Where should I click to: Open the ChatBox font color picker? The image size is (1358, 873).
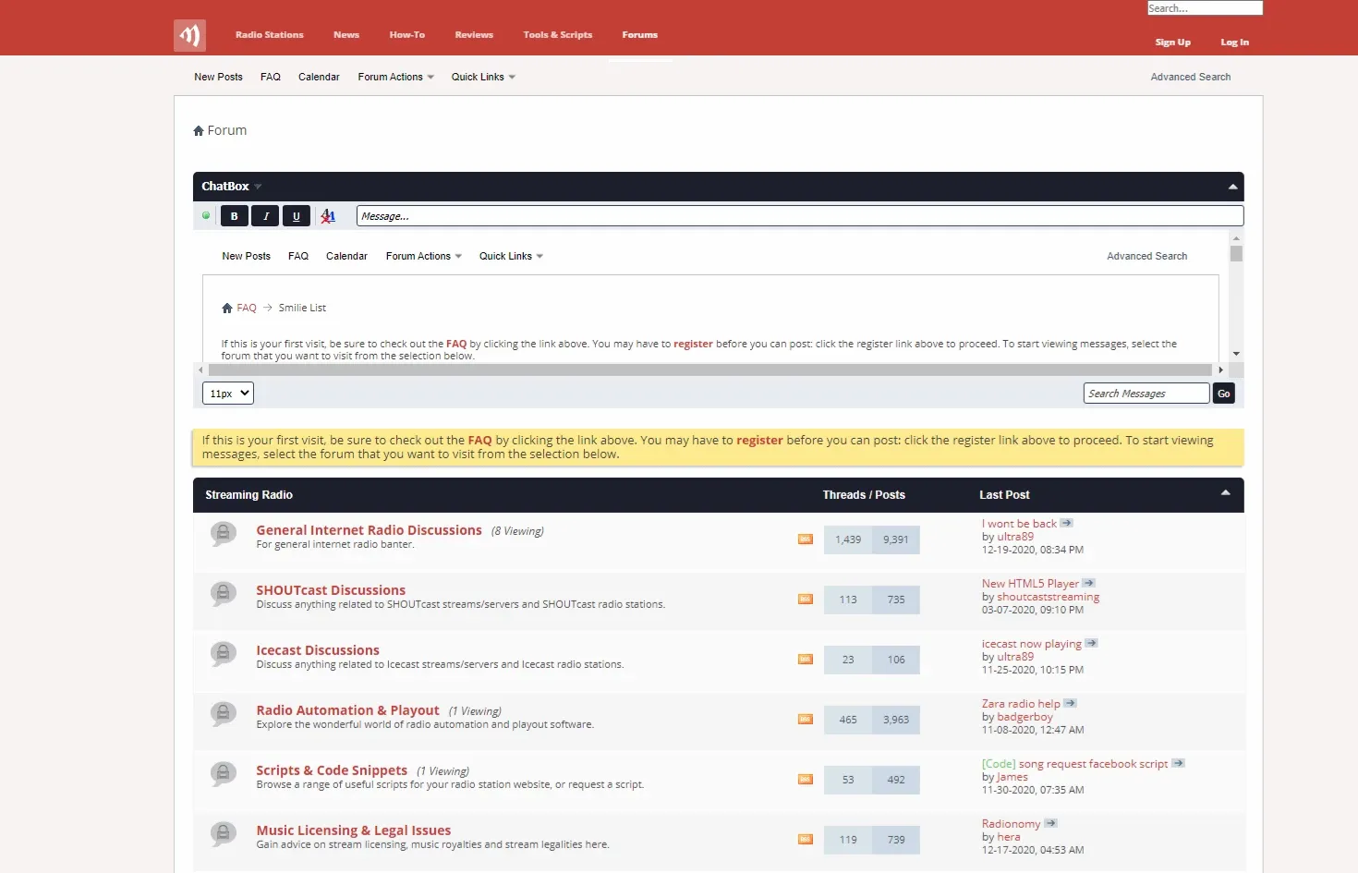[327, 215]
